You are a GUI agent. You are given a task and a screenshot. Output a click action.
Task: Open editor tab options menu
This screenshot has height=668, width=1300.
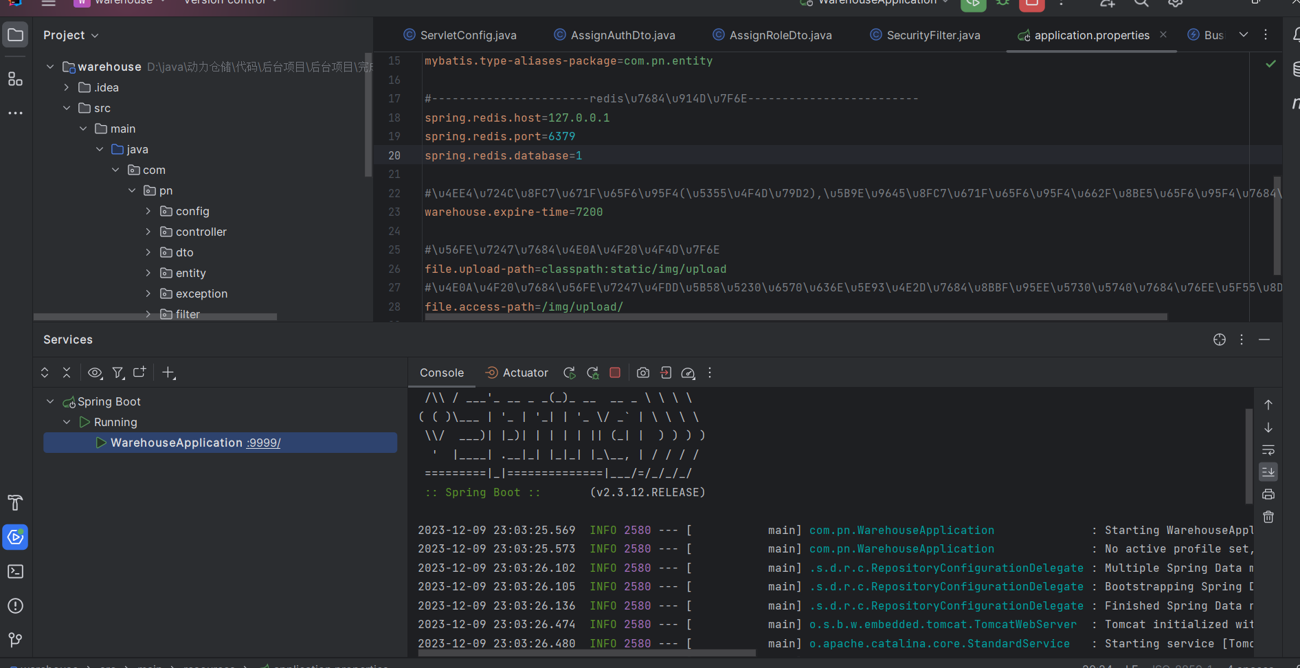pos(1266,35)
